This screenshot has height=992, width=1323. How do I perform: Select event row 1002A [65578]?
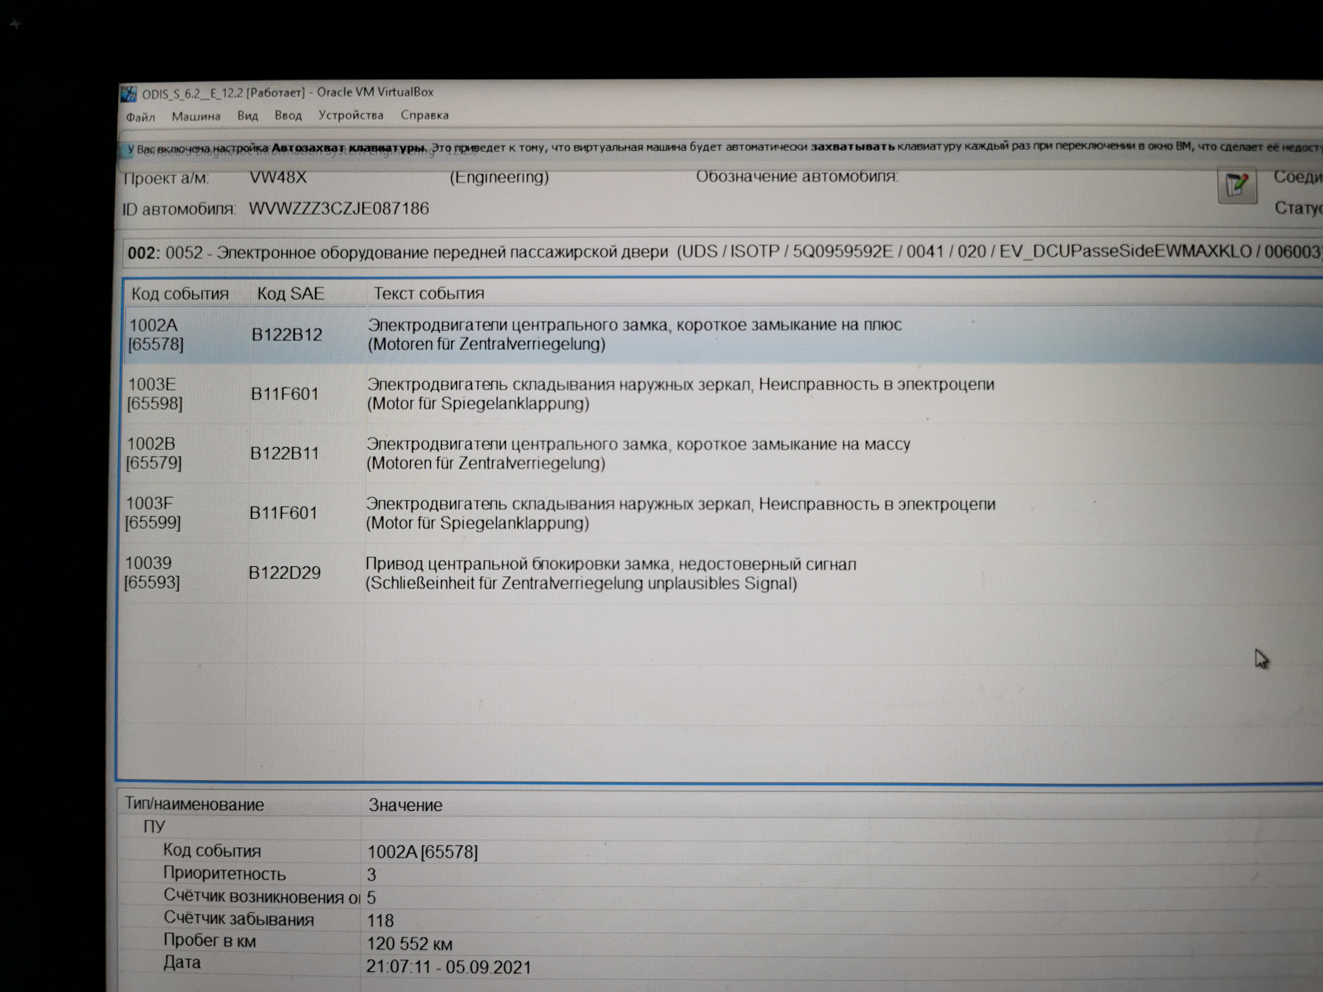point(724,335)
